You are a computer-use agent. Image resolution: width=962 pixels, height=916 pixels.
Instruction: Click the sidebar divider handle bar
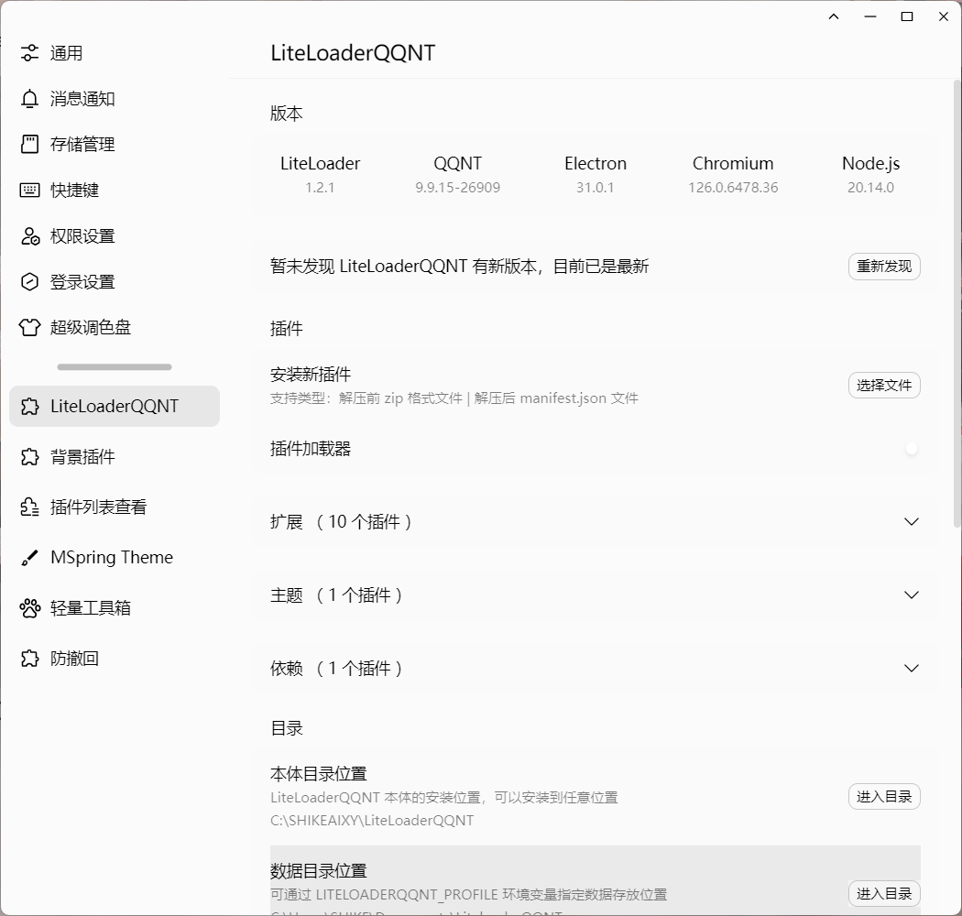[115, 367]
